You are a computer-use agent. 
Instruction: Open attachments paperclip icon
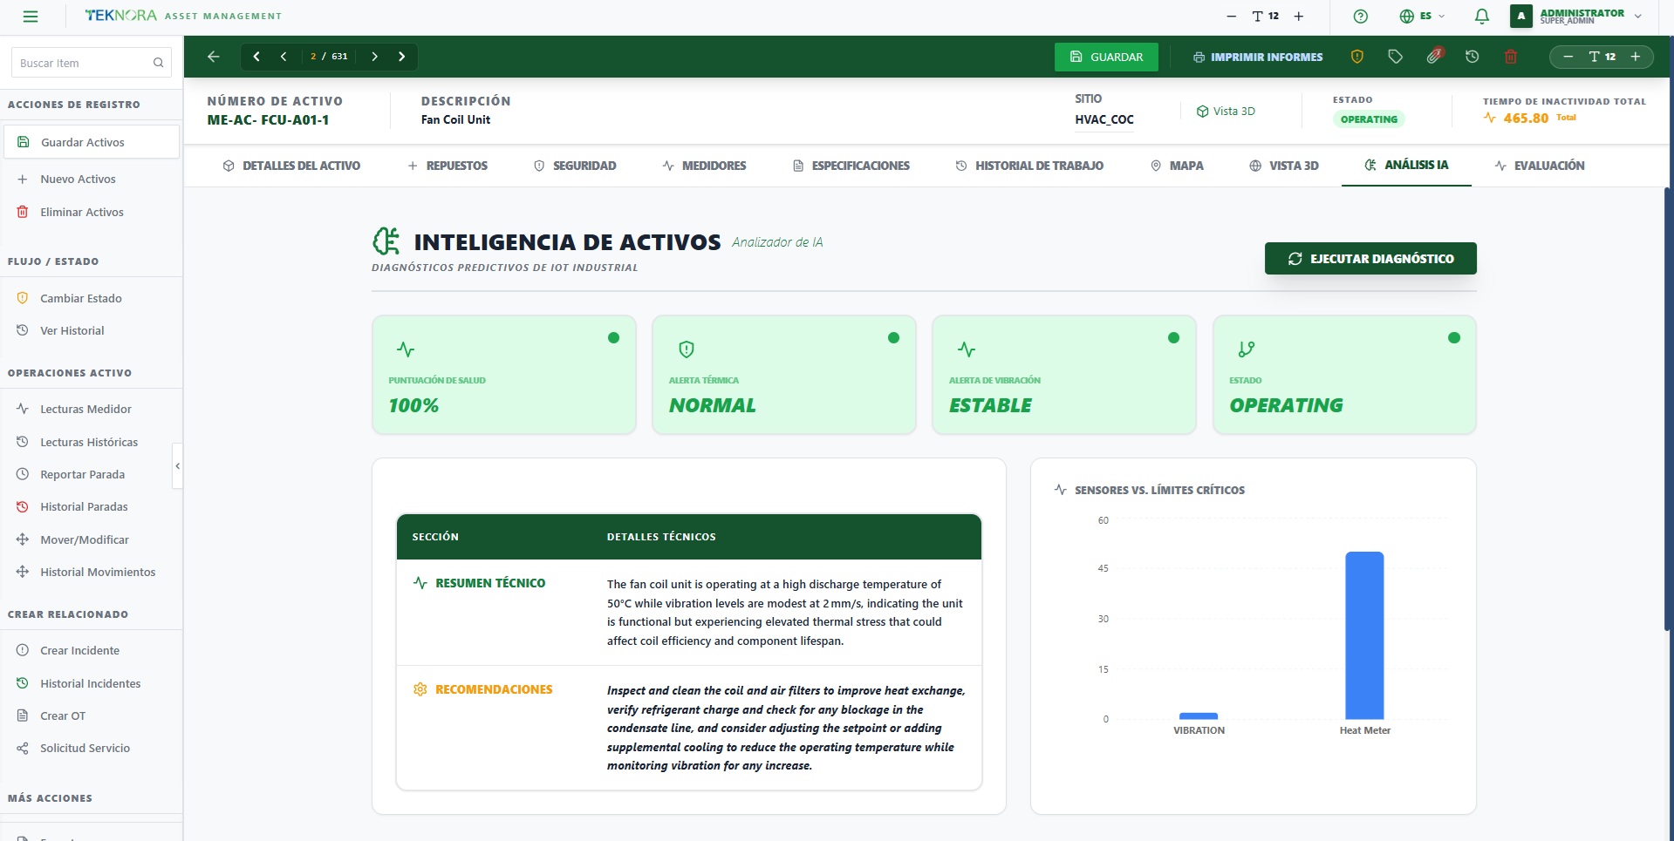pos(1434,57)
